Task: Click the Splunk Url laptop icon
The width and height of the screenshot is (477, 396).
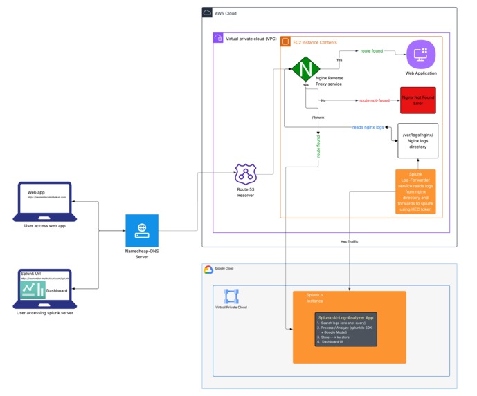Action: 45,289
